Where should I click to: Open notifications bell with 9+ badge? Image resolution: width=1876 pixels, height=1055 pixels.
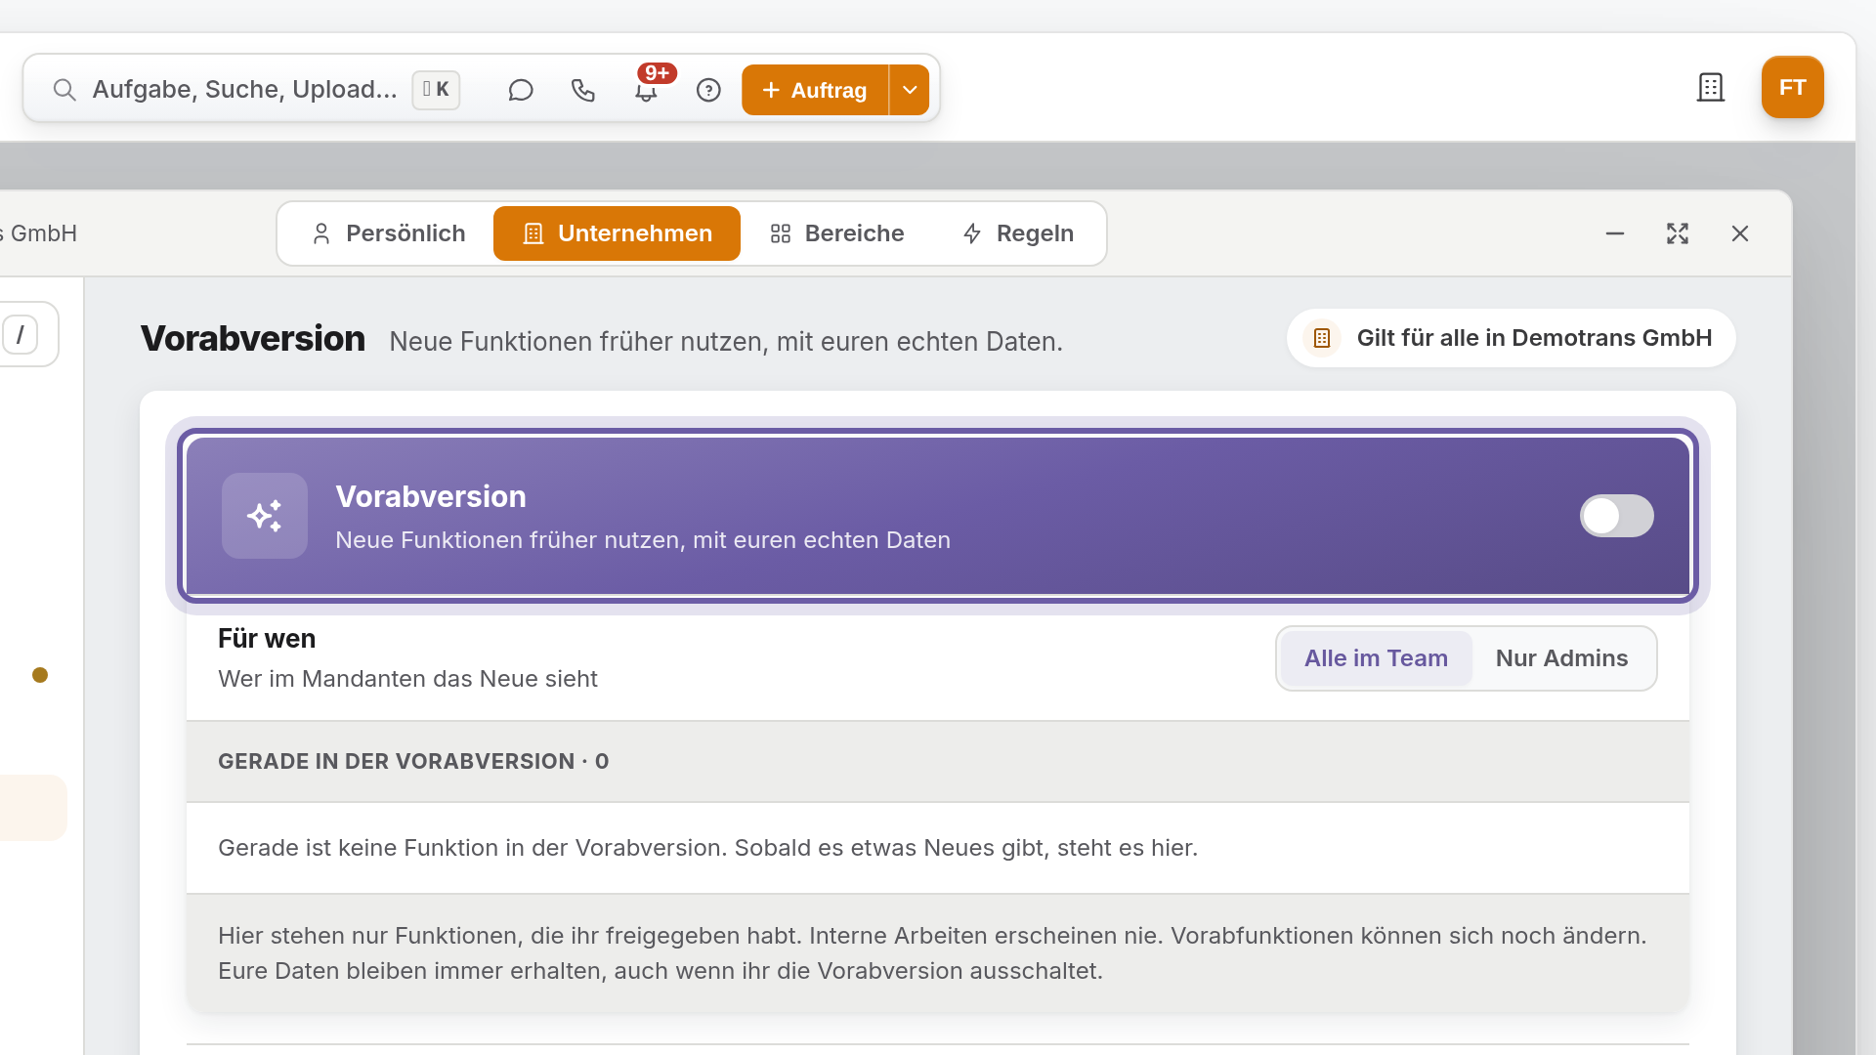click(x=646, y=90)
